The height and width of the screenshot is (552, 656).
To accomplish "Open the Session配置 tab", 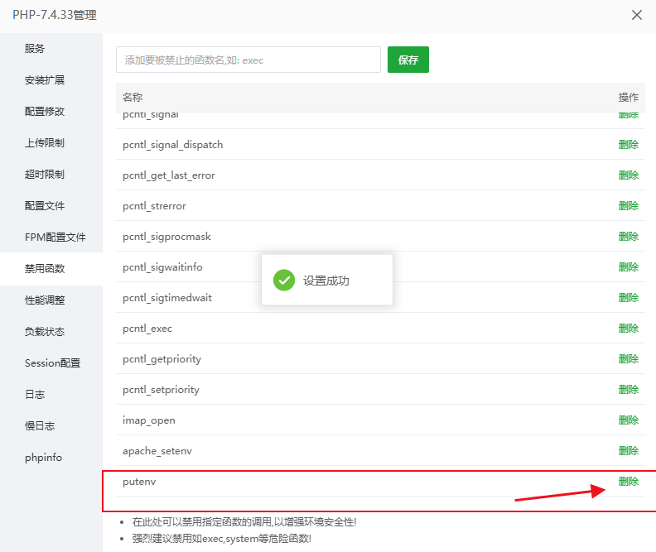I will pyautogui.click(x=52, y=362).
